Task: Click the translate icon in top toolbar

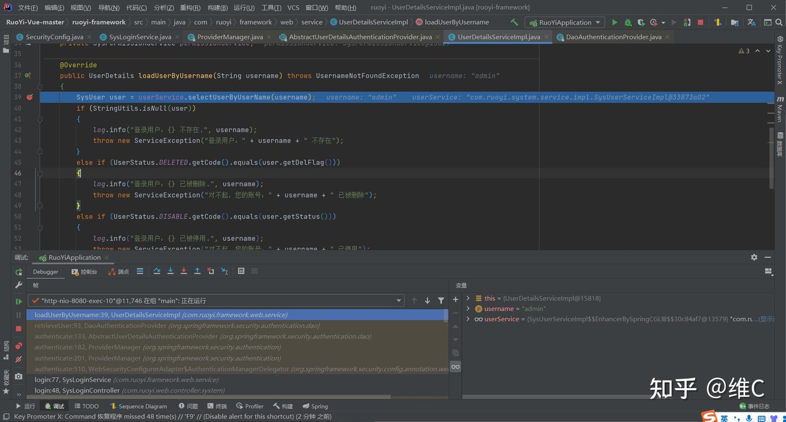Action: coord(752,22)
